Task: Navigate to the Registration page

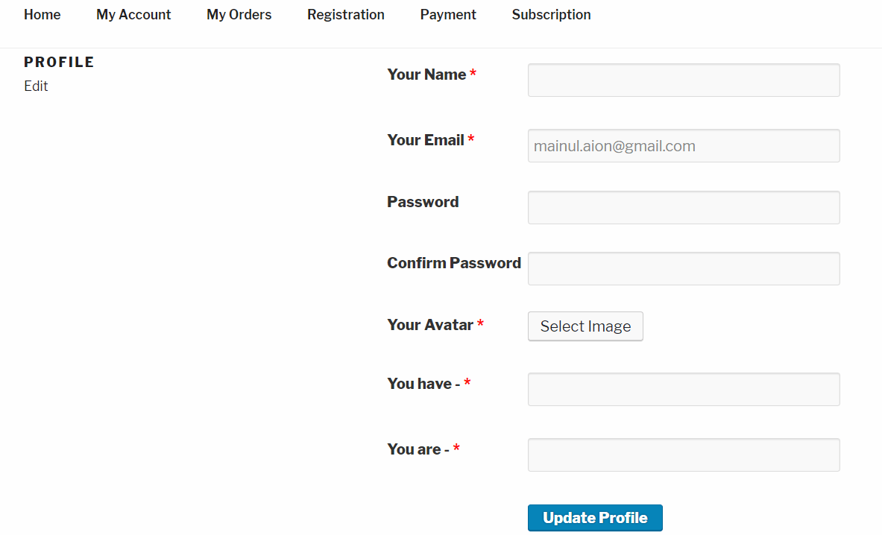Action: pyautogui.click(x=346, y=15)
